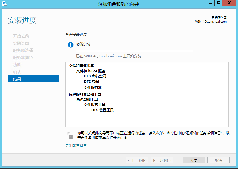The width and height of the screenshot is (238, 169).
Task: Select 文件和 iSCSI 服务 entry
Action: (91, 71)
